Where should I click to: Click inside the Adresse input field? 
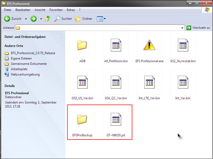pos(99,28)
